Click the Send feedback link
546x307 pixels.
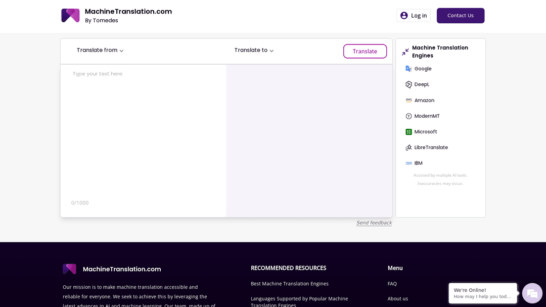coord(374,223)
